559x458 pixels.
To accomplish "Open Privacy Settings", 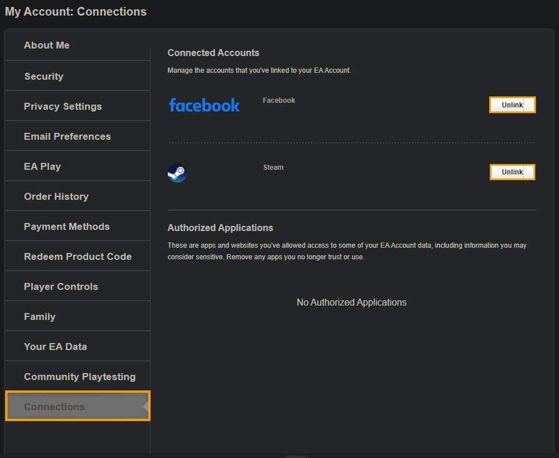I will point(77,106).
